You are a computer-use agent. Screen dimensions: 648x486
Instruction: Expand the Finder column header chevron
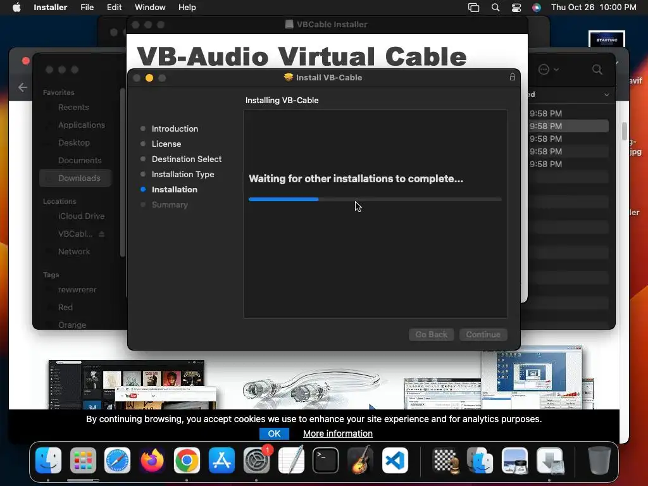[x=606, y=95]
